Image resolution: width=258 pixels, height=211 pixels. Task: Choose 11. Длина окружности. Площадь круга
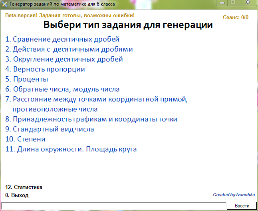(x=71, y=149)
